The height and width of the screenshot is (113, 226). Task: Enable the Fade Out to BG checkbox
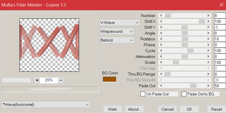tap(184, 94)
